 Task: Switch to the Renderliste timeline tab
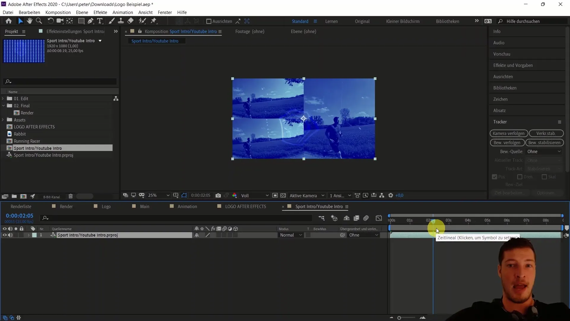pos(21,207)
